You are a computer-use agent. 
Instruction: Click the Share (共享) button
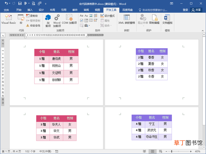tap(196, 10)
